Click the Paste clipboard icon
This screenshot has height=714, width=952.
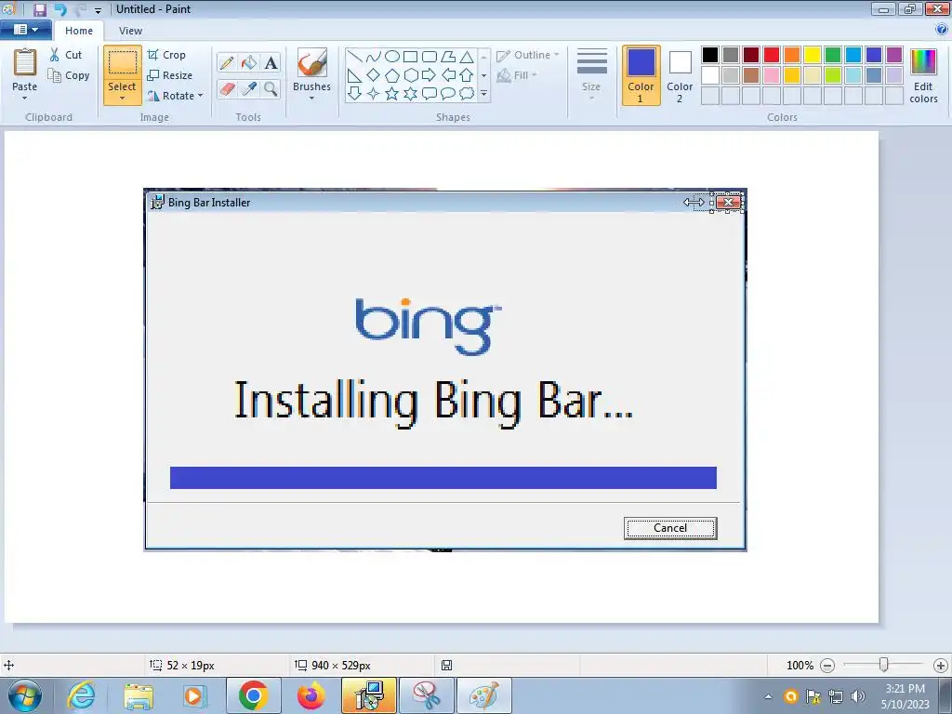[x=25, y=62]
